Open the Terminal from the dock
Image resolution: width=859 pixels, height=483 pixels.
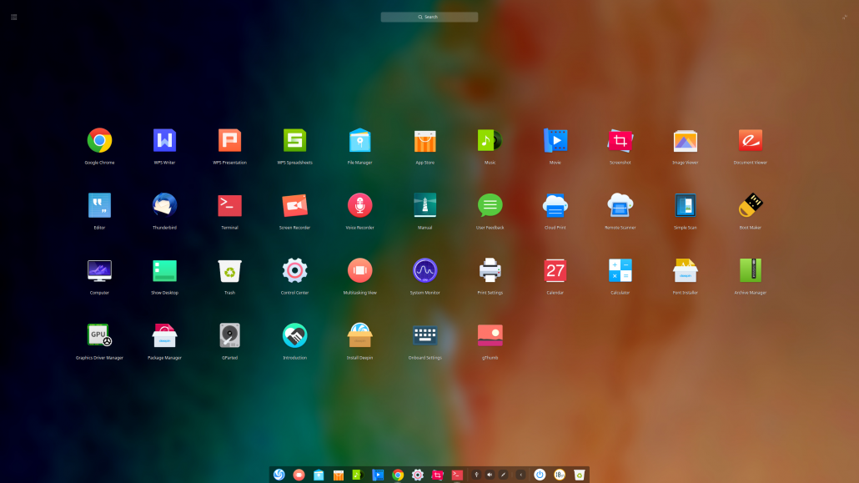point(457,475)
